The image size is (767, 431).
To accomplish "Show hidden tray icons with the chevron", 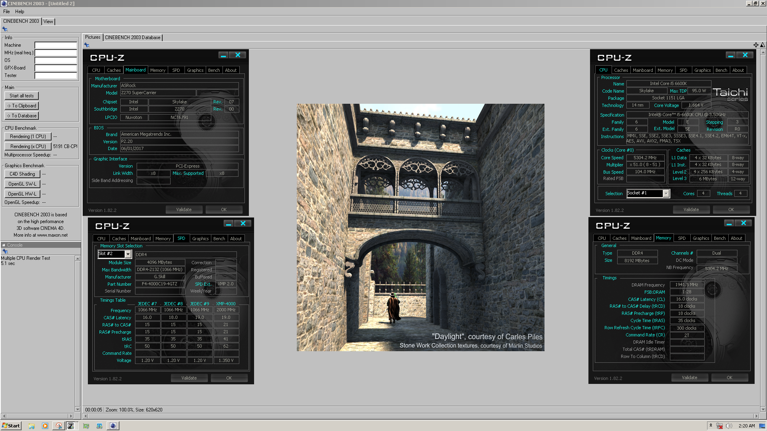I will click(x=711, y=425).
